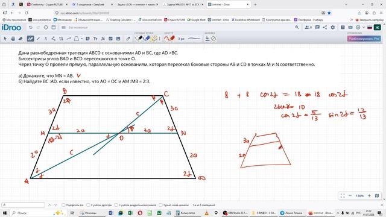Select the freehand pen tool
The width and height of the screenshot is (386, 217).
click(x=30, y=39)
